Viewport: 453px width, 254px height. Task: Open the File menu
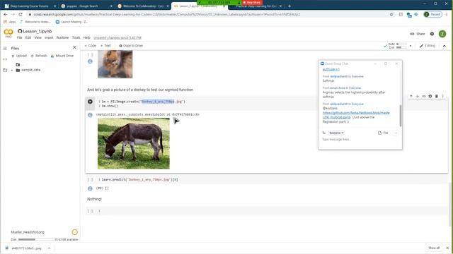point(19,37)
